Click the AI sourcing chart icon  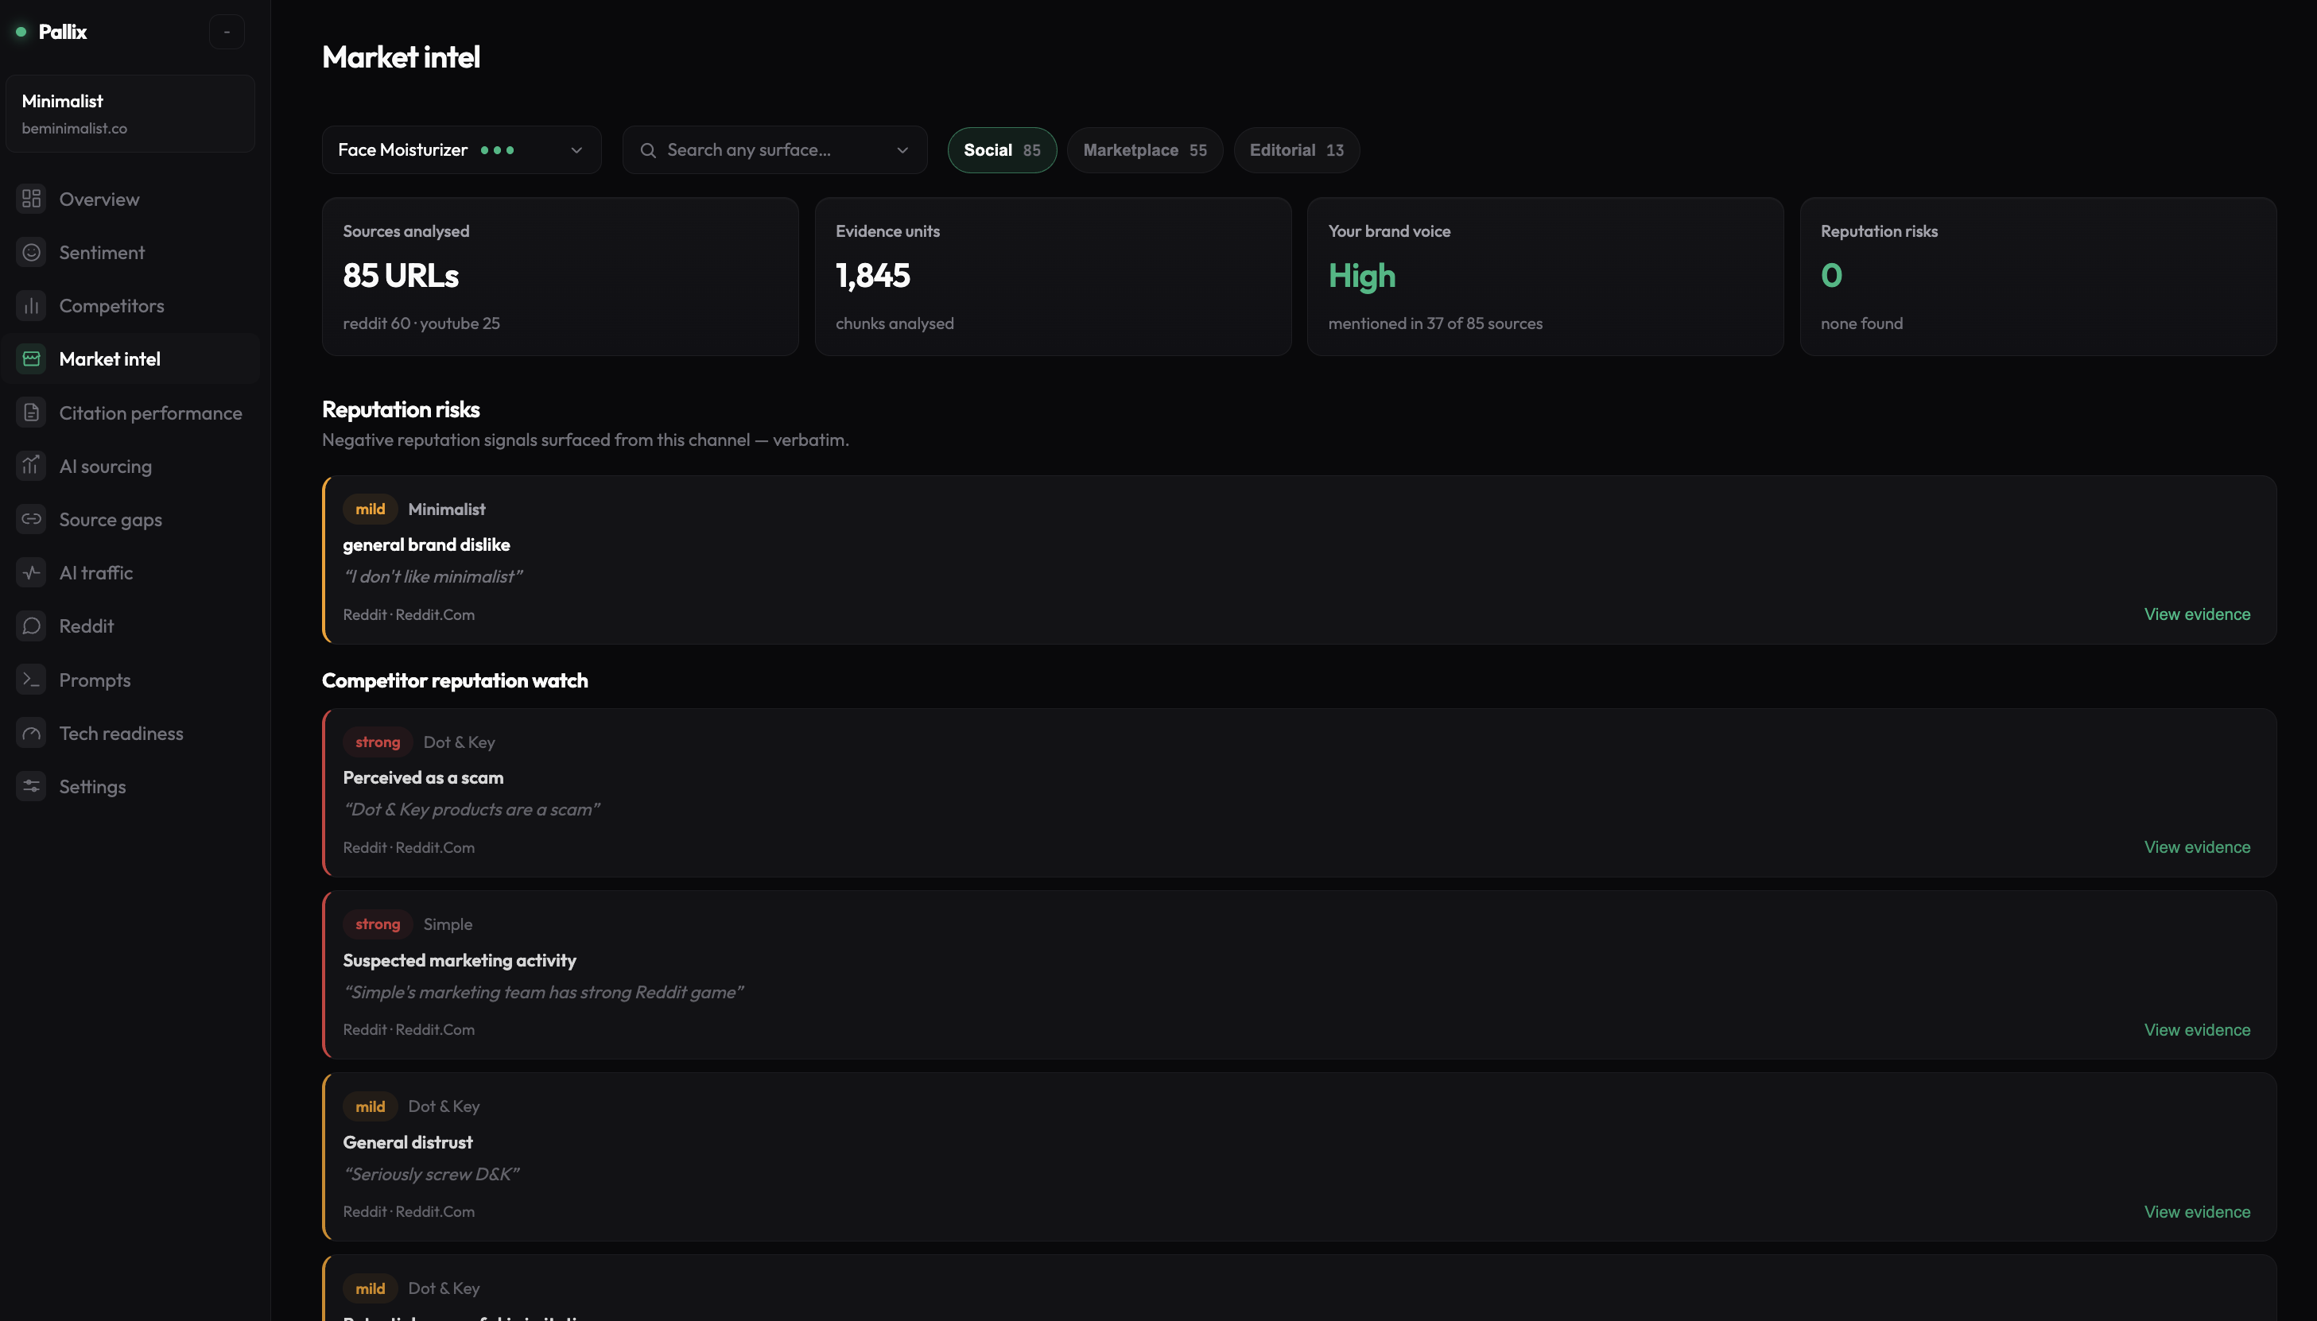click(32, 466)
